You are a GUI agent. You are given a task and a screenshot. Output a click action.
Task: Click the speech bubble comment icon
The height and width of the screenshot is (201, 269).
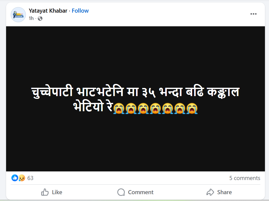121,192
